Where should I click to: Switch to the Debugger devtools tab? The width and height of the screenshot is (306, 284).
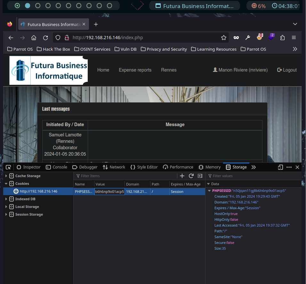[x=85, y=167]
